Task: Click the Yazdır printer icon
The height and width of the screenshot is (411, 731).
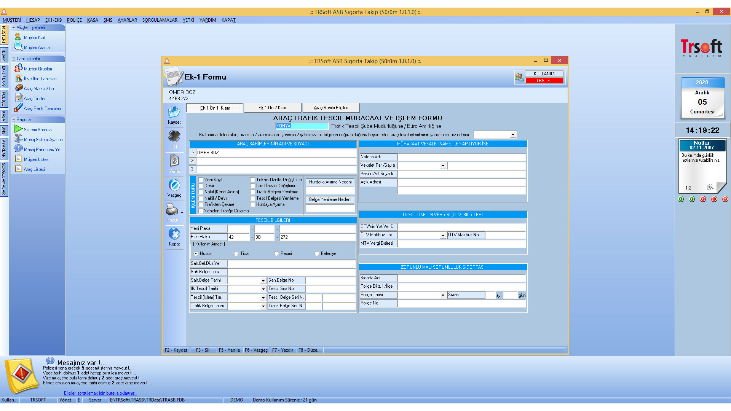Action: coord(172,209)
